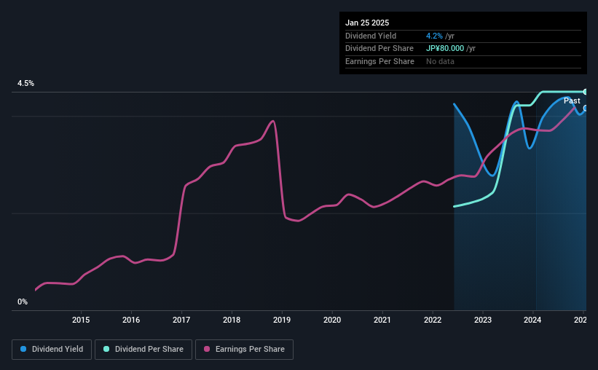Select the 2021 label on the time axis

[382, 320]
